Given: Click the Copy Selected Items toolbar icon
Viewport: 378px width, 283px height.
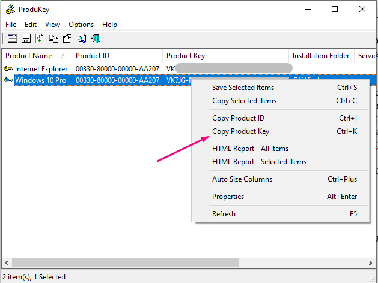Looking at the screenshot, I should [x=53, y=38].
